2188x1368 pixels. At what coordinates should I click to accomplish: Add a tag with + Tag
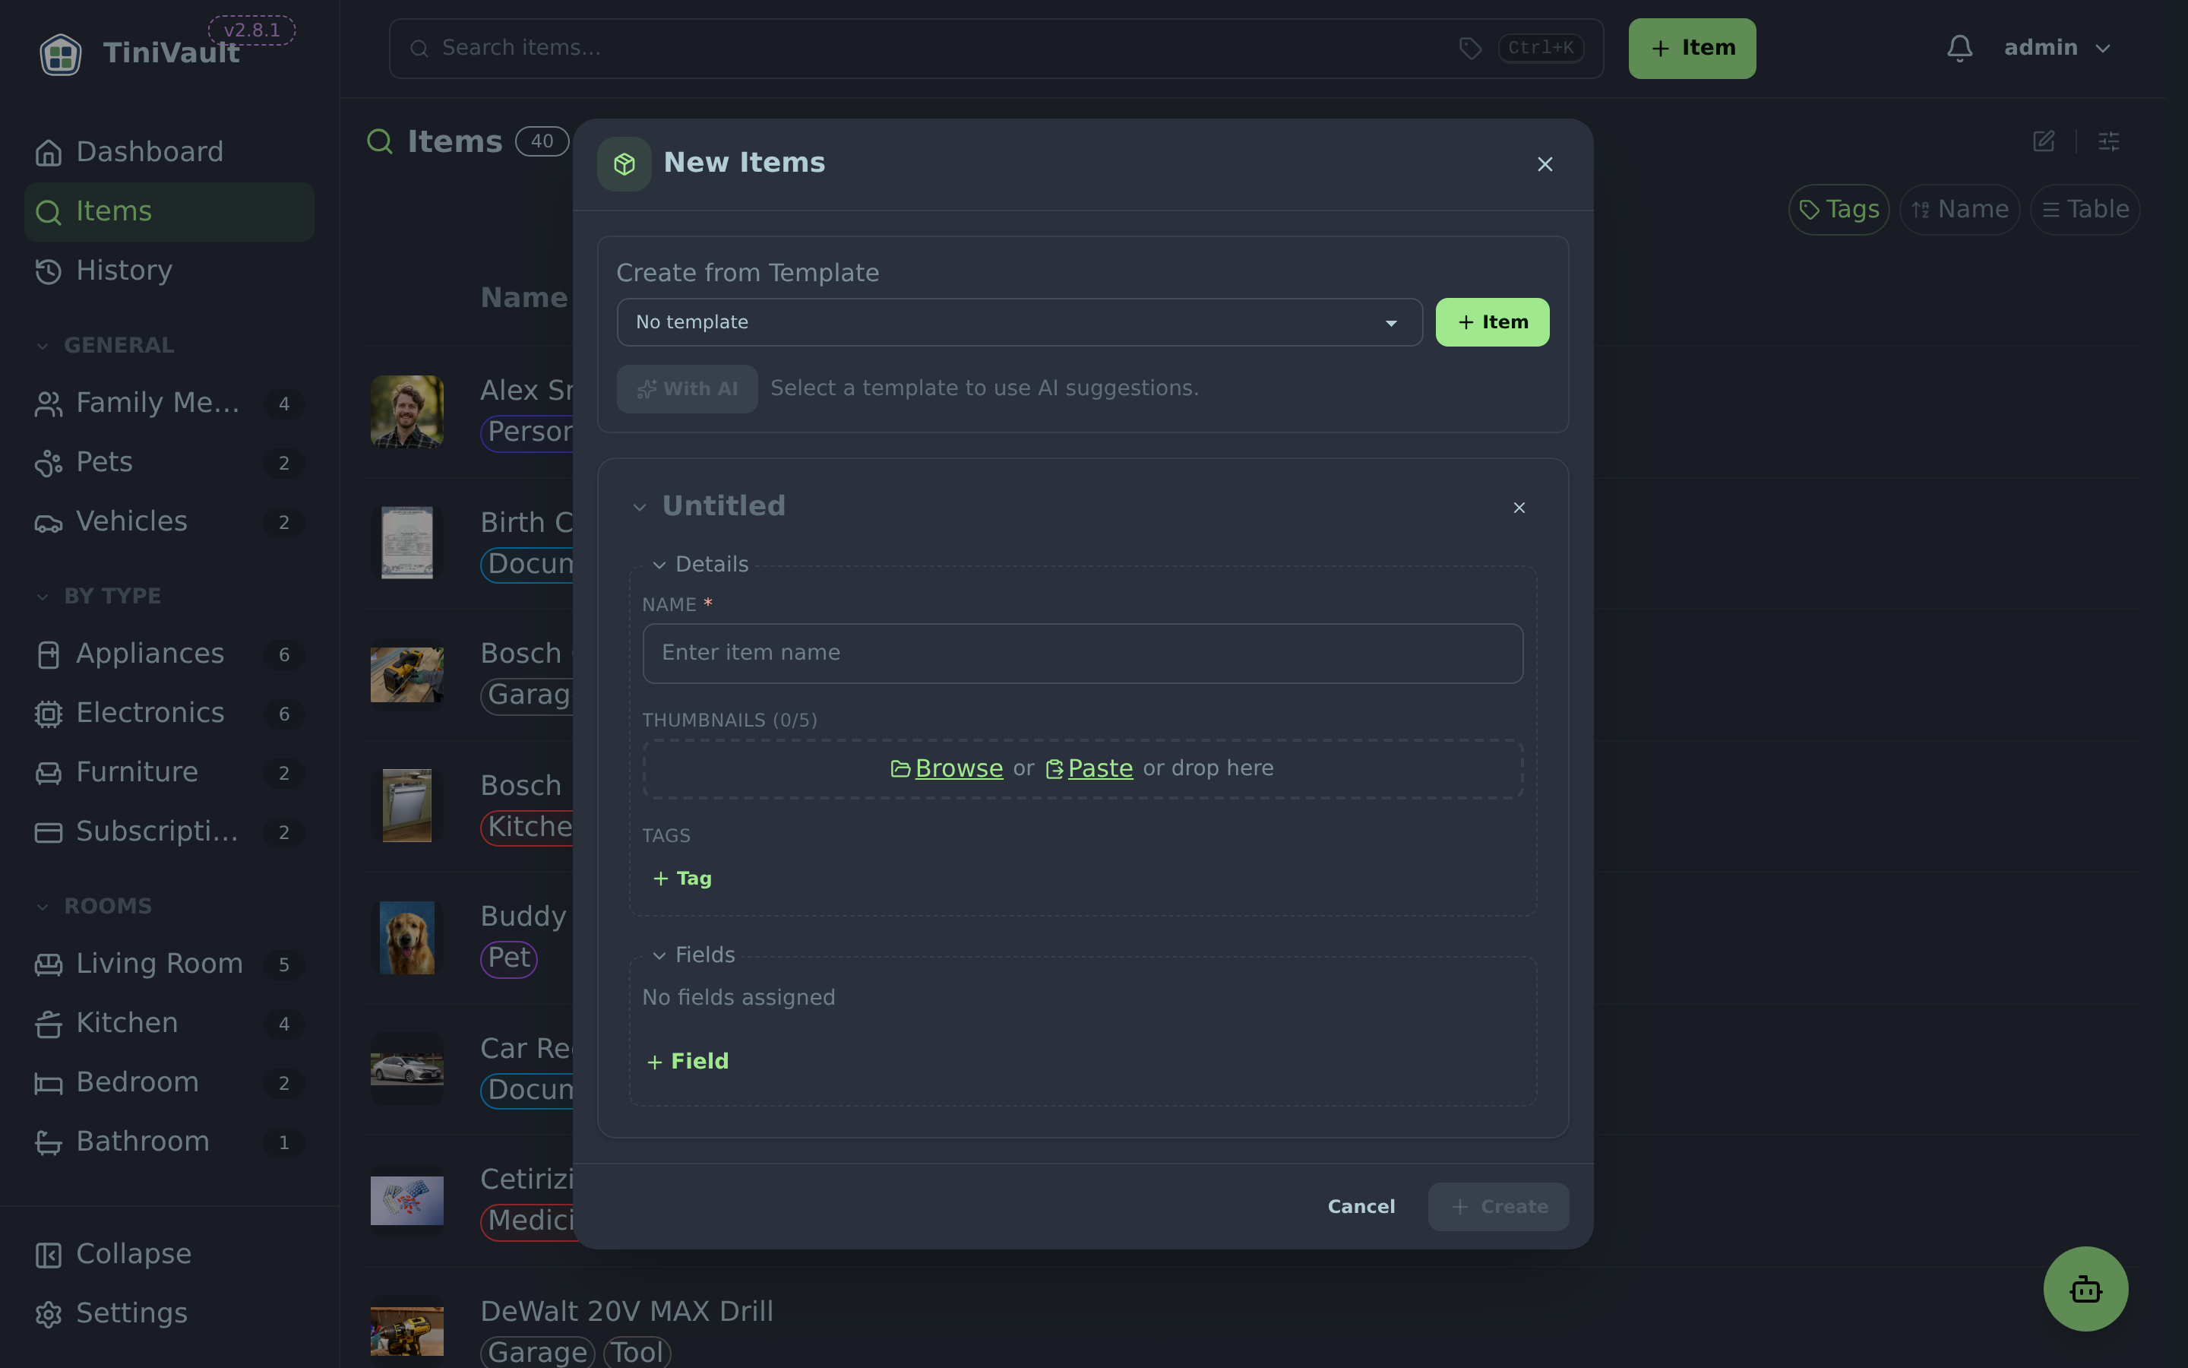(x=683, y=879)
